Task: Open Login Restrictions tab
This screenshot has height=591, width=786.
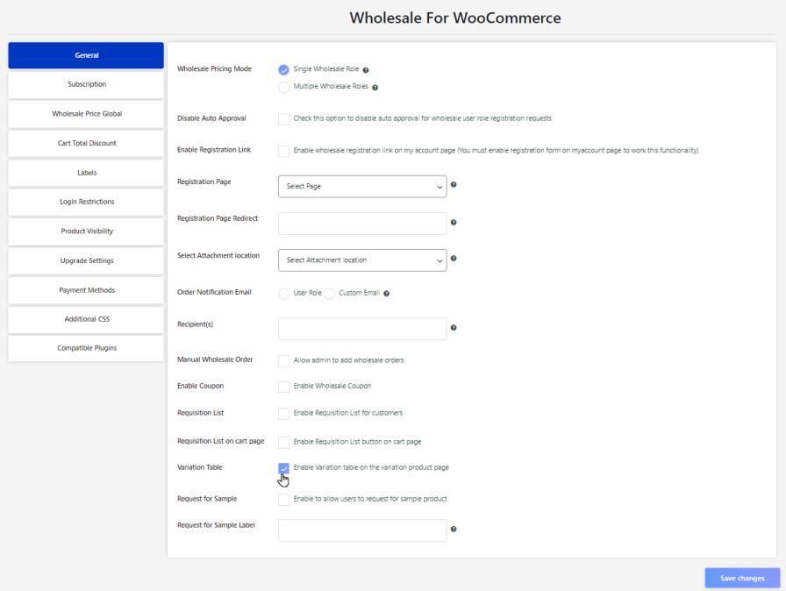Action: pos(86,202)
